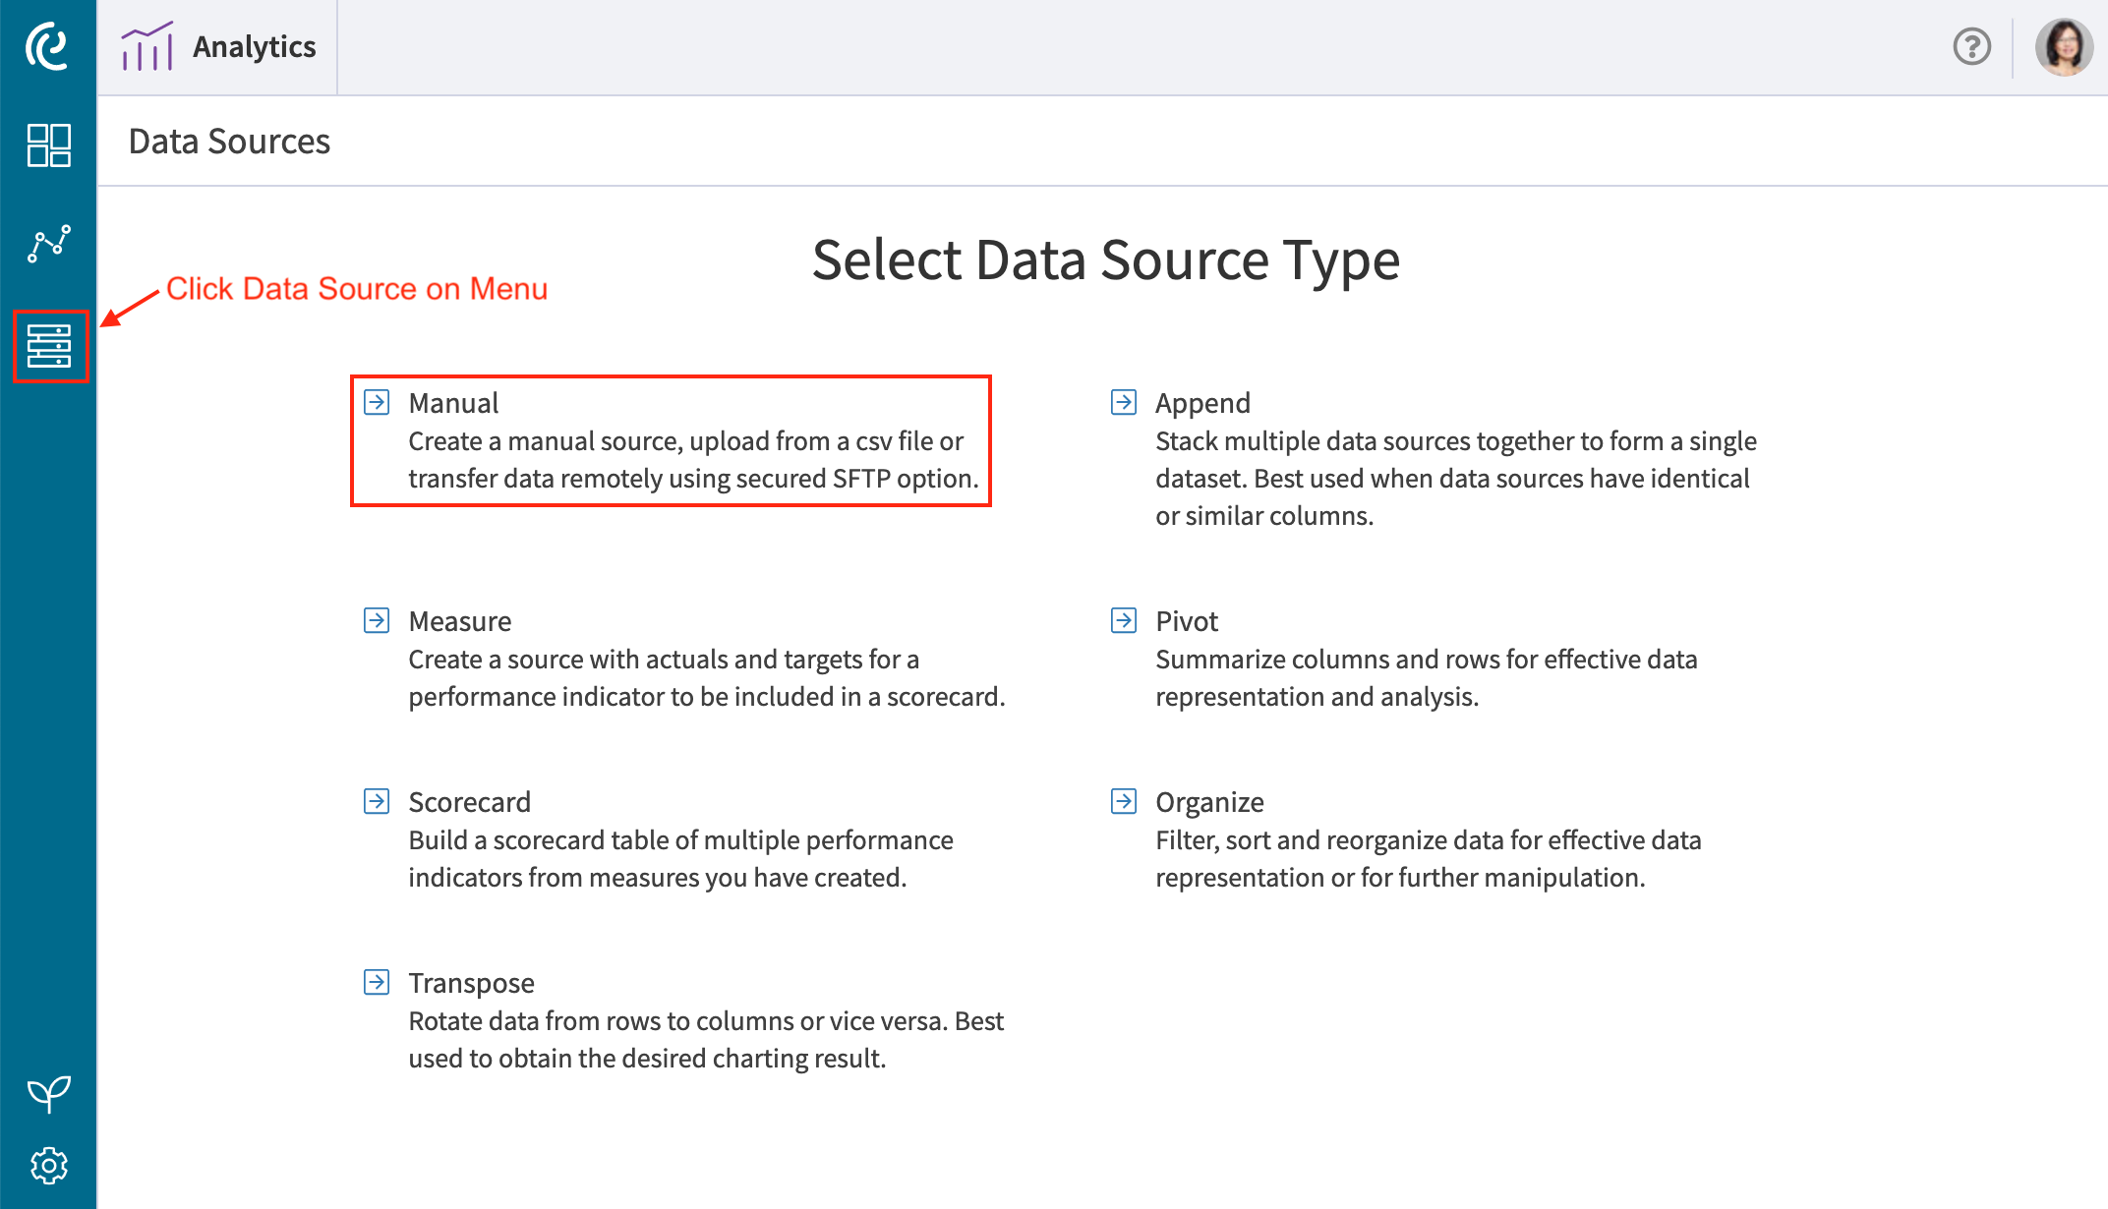Select the Manual data source type

click(453, 403)
